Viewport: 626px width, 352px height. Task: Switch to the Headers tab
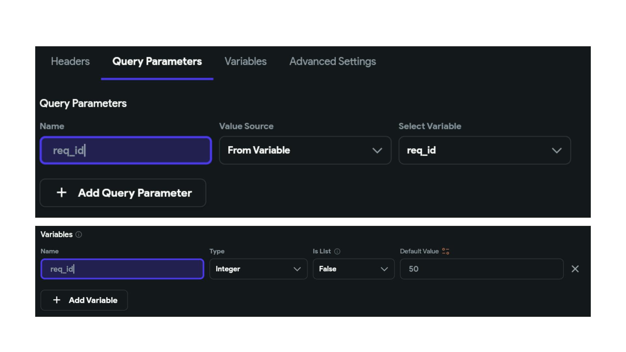pos(70,61)
